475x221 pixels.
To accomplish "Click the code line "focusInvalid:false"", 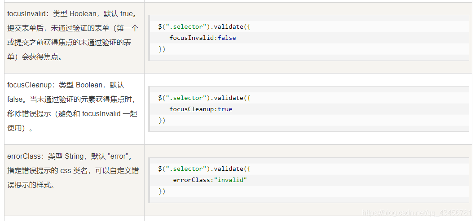I will click(x=202, y=38).
